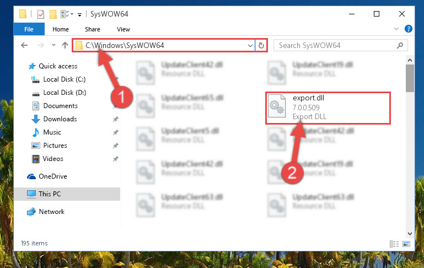The image size is (424, 268).
Task: Open the recent locations dropdown arrow
Action: tap(53, 45)
